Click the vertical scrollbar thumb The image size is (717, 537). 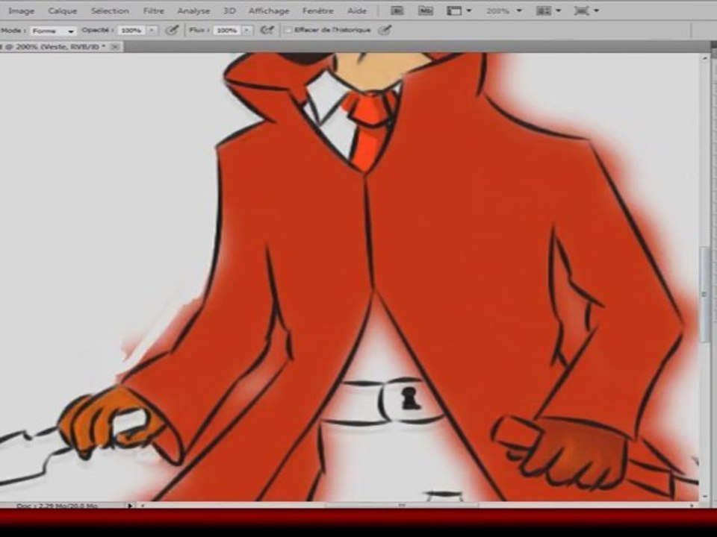[x=704, y=294]
